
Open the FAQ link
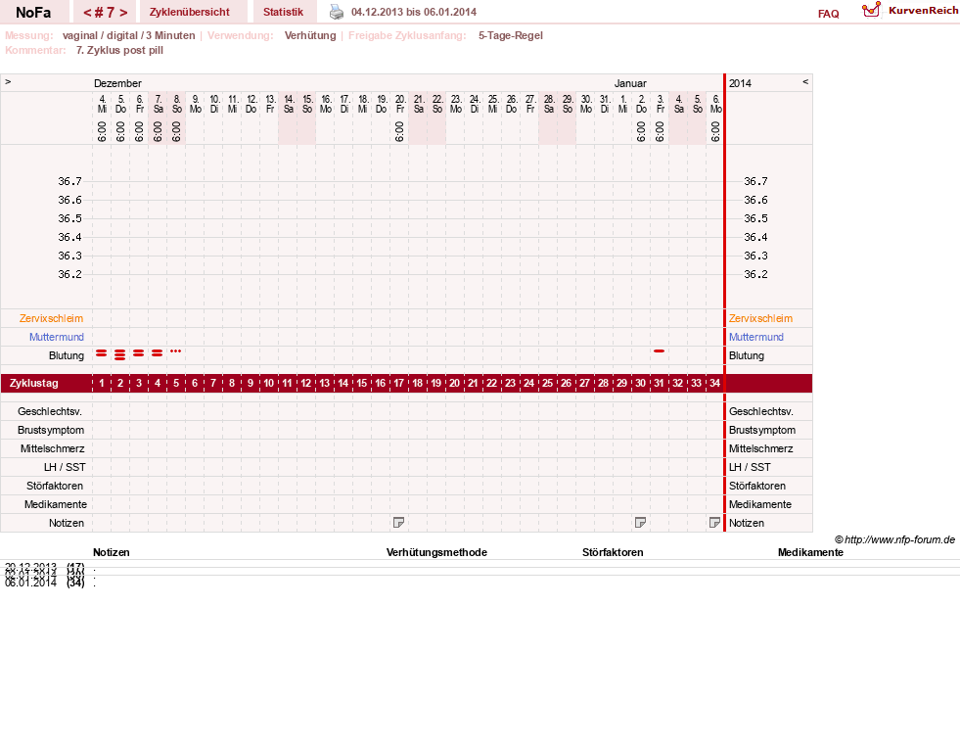click(828, 14)
